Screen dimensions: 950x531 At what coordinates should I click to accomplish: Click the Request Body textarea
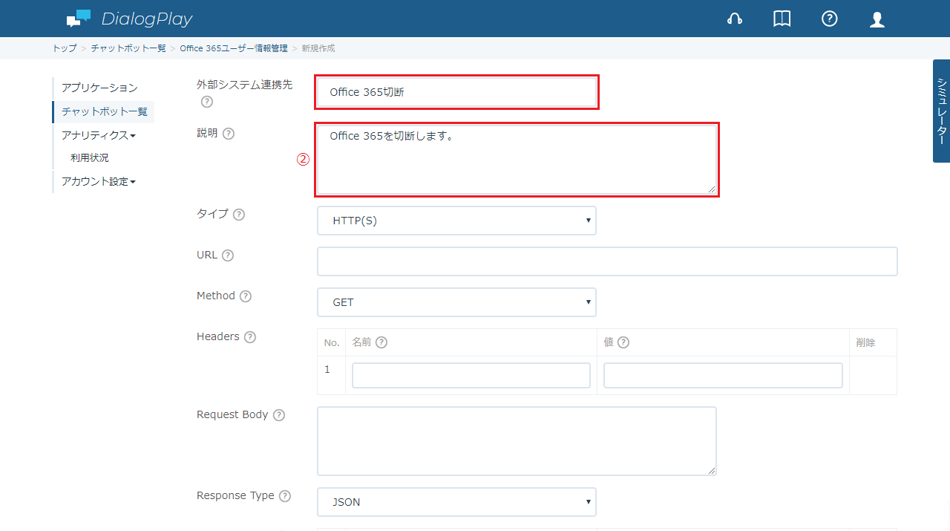(x=517, y=441)
